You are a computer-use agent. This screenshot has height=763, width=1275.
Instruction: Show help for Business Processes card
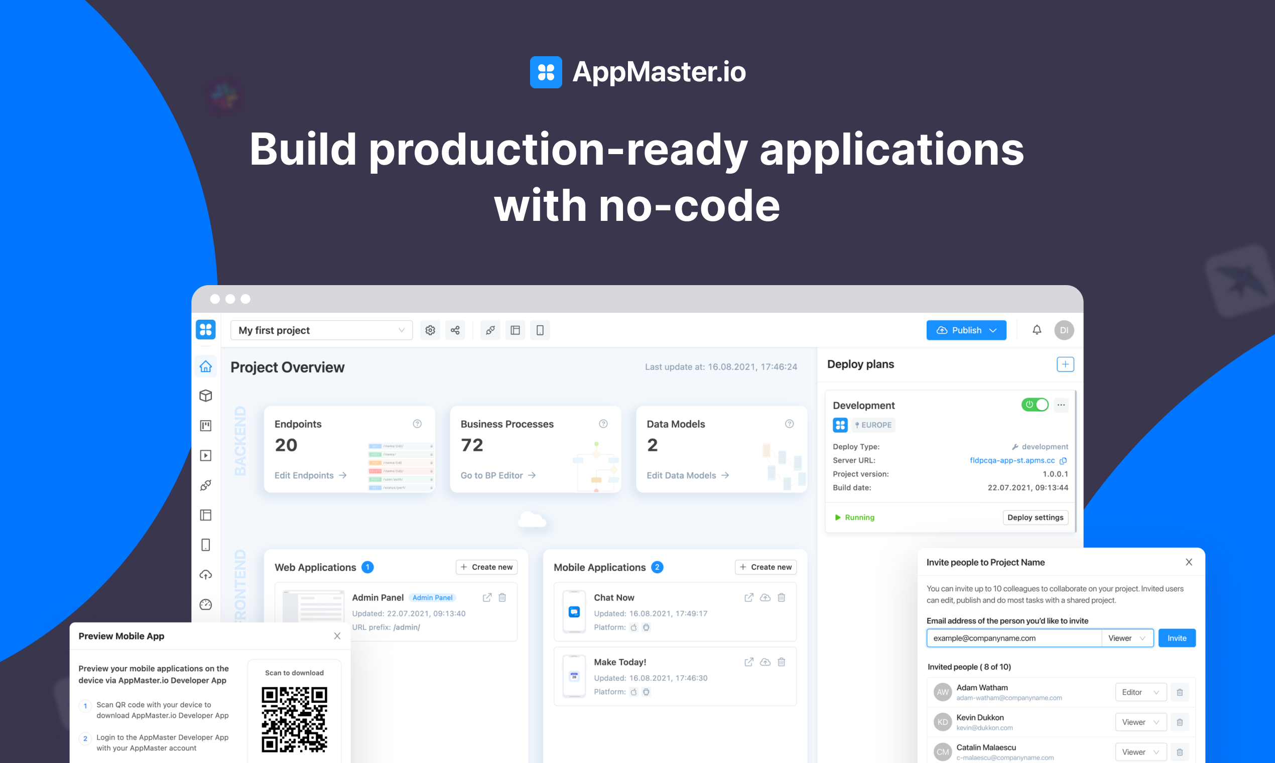coord(603,424)
